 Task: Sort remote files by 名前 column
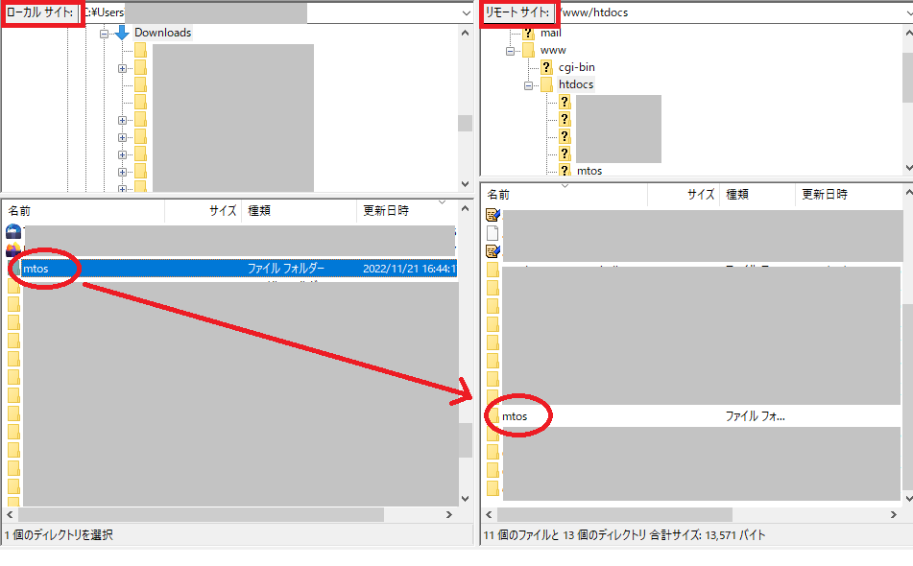coord(565,195)
